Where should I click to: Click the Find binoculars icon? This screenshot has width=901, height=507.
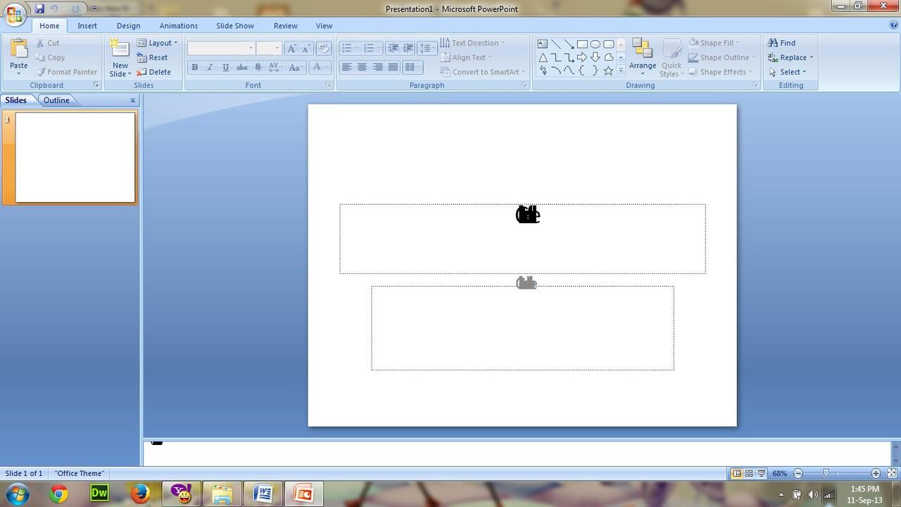point(773,43)
